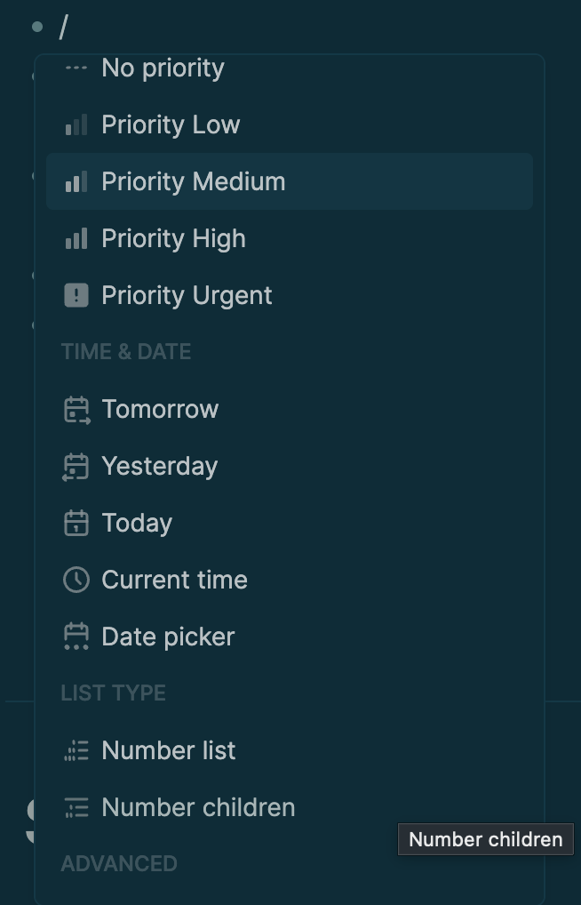
Task: Click the Priority Urgent exclamation icon
Action: (76, 295)
